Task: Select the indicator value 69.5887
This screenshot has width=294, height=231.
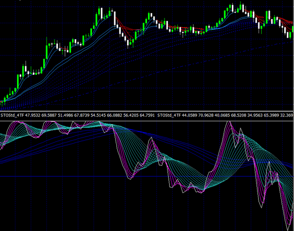Action: click(49, 115)
